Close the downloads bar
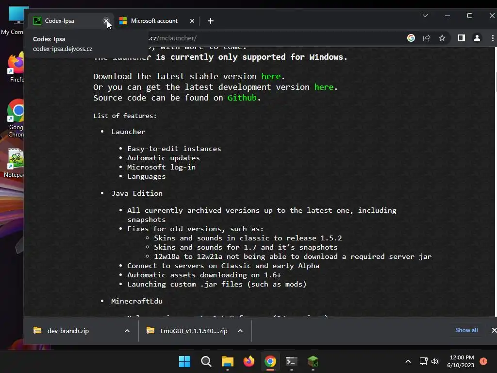 (x=494, y=330)
